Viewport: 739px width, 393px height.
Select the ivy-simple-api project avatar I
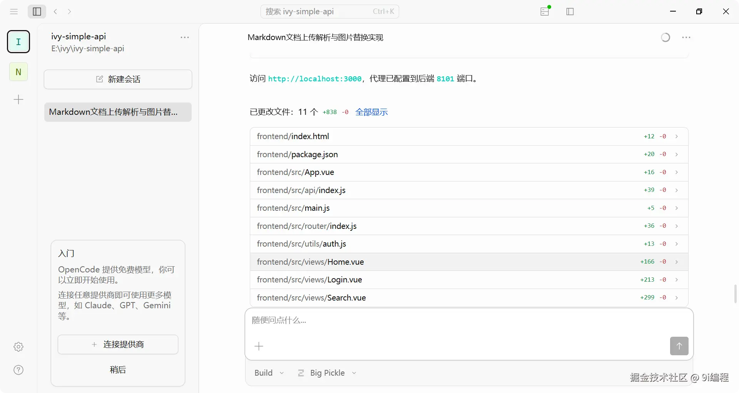18,42
